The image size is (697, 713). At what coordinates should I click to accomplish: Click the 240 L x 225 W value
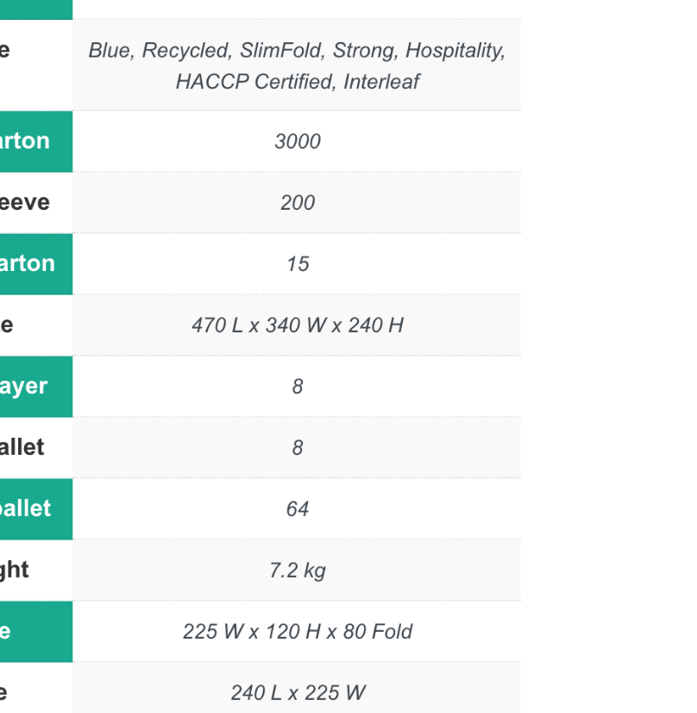[x=297, y=692]
